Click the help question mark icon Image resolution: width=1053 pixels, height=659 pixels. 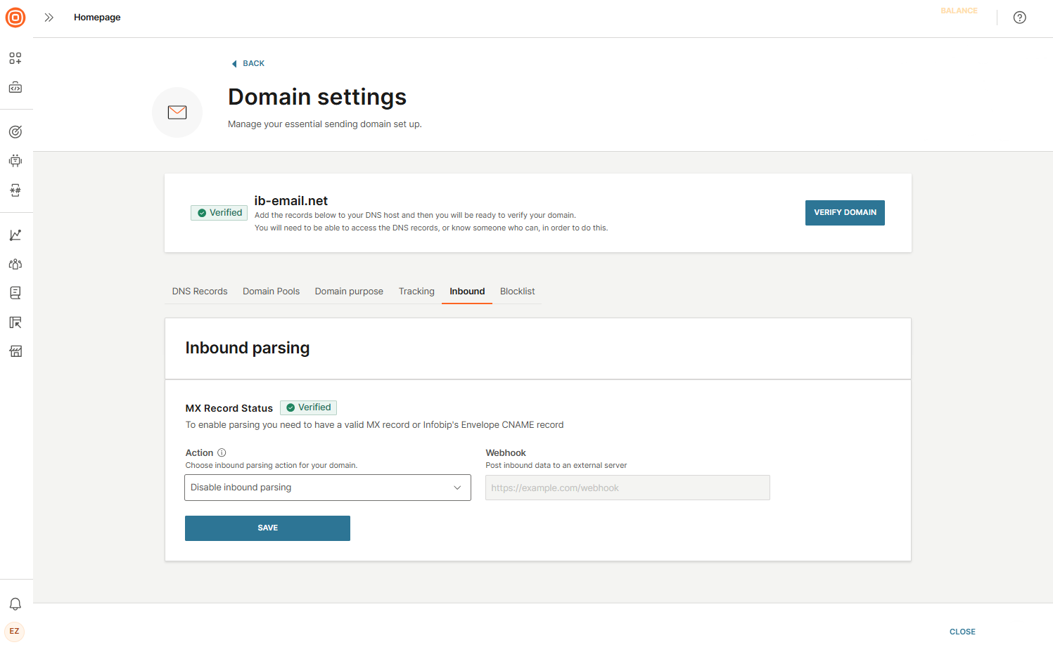pyautogui.click(x=1019, y=18)
